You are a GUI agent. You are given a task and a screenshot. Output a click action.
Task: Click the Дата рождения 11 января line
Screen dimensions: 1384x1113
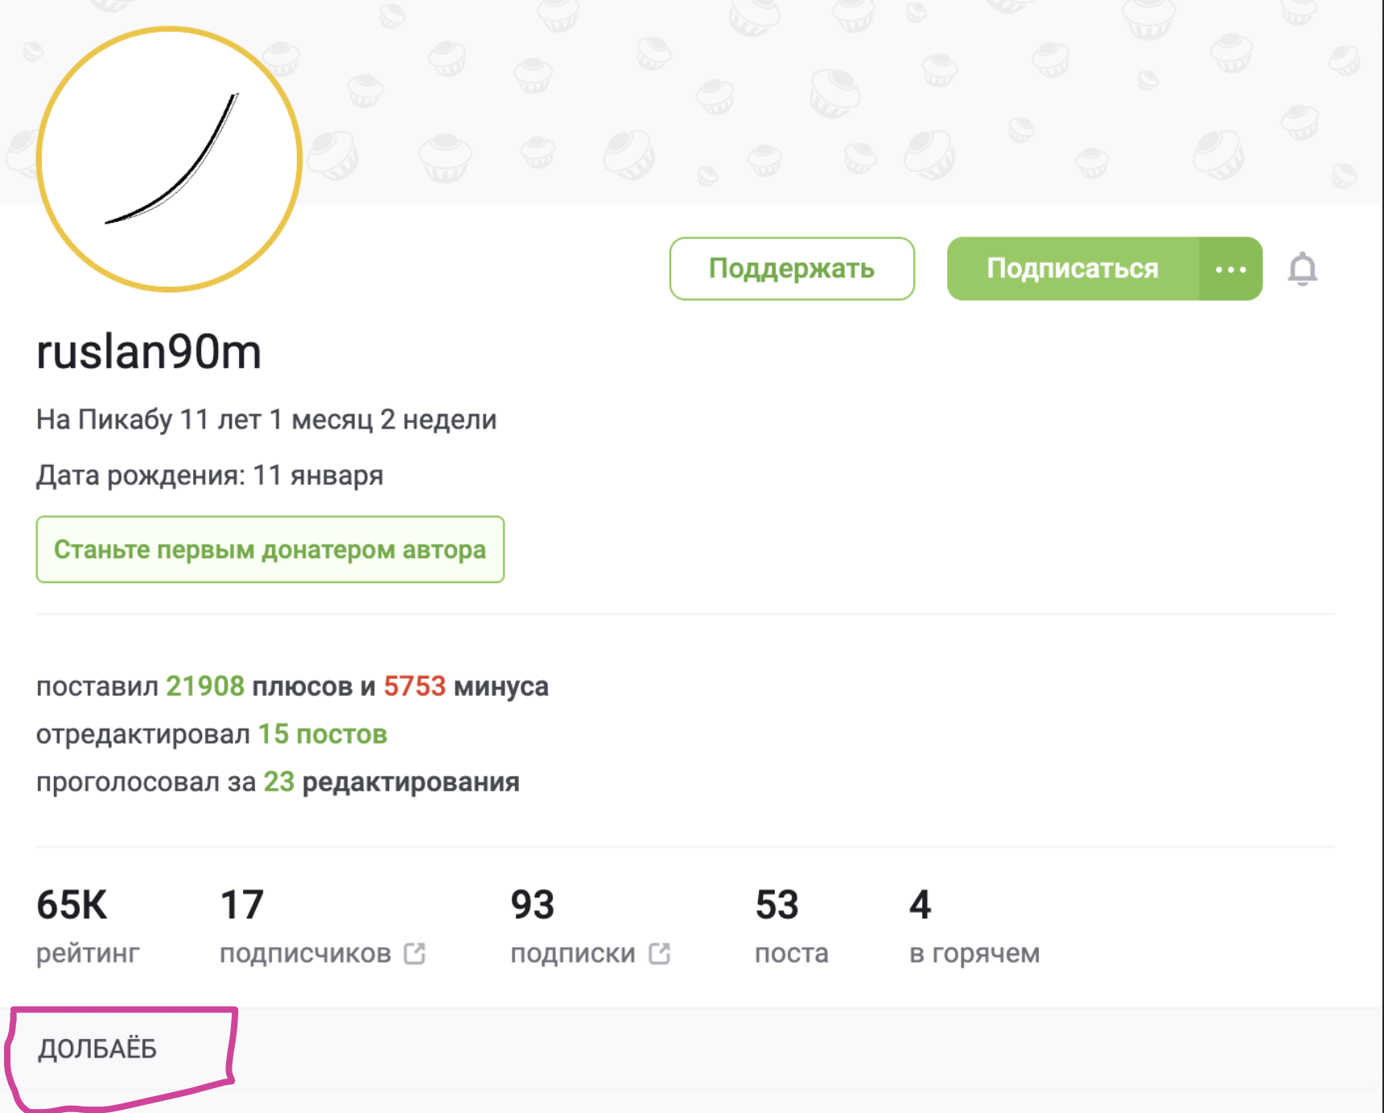pos(209,475)
